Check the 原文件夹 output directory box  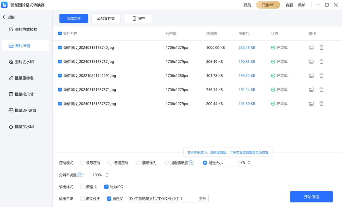point(83,199)
